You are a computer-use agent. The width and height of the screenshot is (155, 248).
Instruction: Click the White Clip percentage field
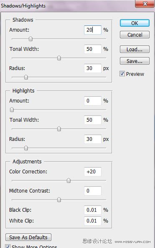[x=93, y=221]
